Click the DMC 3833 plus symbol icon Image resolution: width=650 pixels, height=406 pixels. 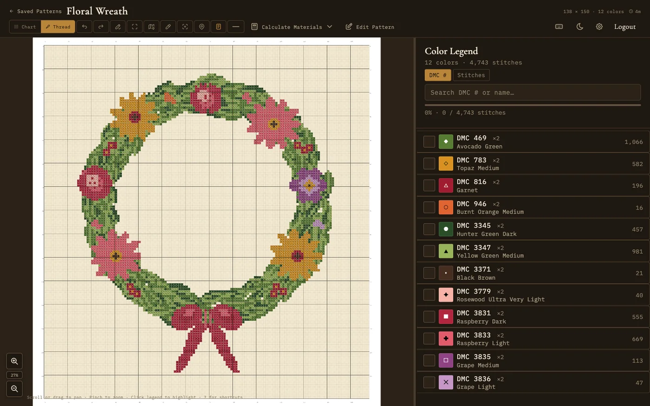pos(446,338)
